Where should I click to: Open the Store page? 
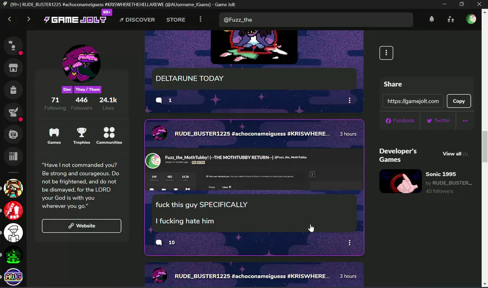(176, 20)
